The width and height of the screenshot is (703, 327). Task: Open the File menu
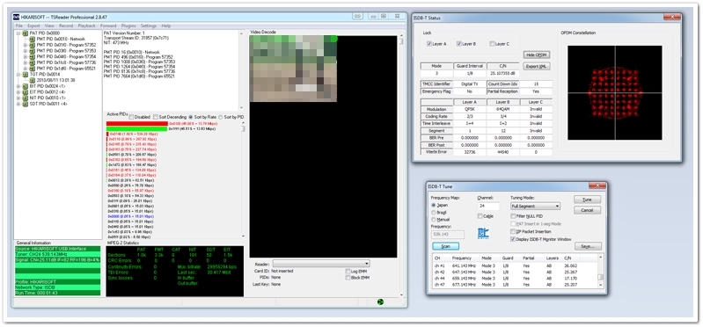coord(18,26)
